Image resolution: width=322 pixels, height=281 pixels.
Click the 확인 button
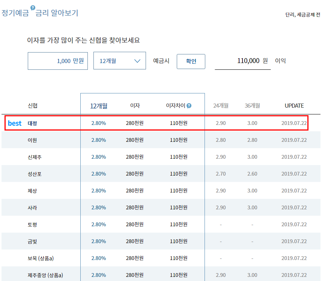[191, 62]
